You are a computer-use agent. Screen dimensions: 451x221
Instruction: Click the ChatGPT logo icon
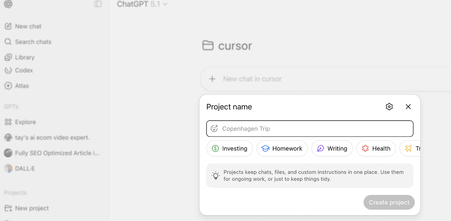point(8,4)
